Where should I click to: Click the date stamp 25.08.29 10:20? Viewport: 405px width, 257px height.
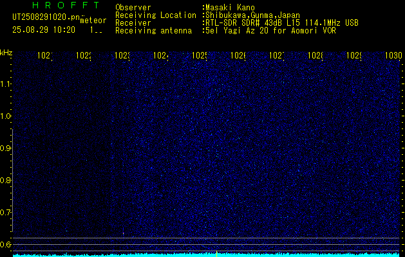44,30
